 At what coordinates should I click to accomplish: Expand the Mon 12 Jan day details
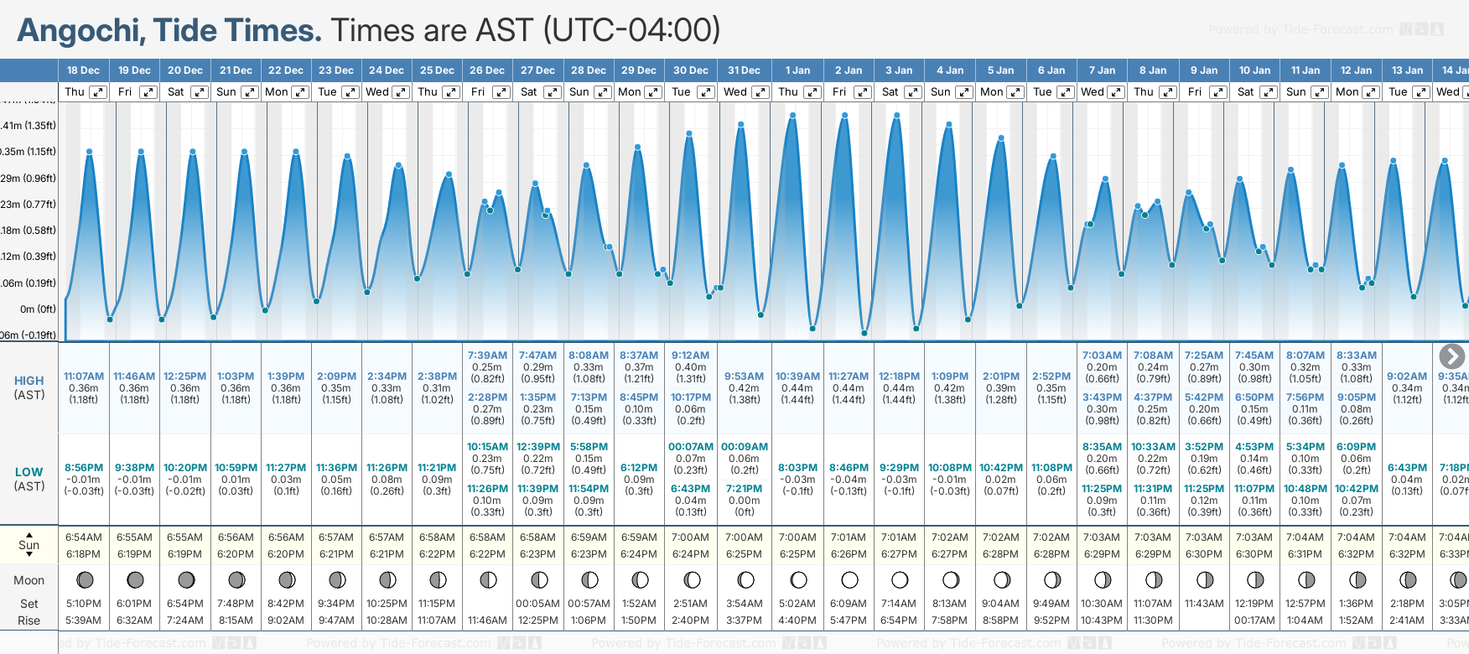1370,92
